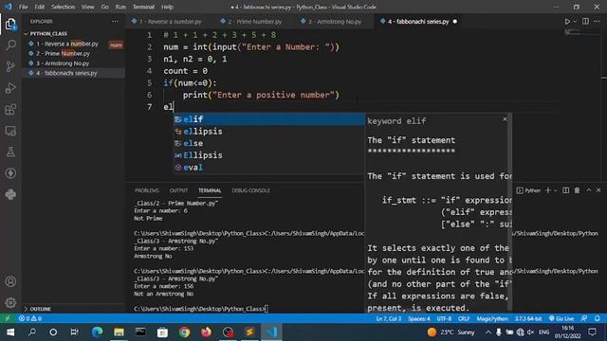
Task: Open the Thunder Client lightning icon
Action: [x=10, y=173]
